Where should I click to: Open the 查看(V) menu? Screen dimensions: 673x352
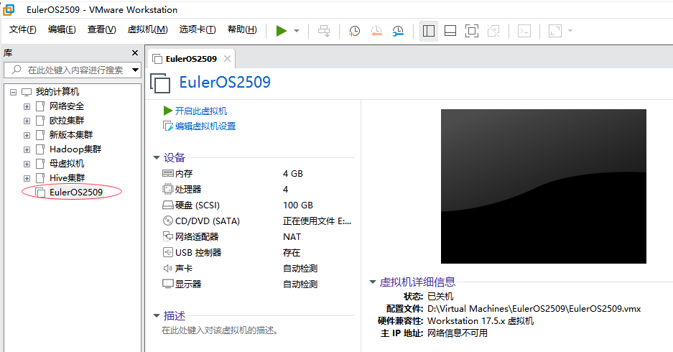pos(102,29)
